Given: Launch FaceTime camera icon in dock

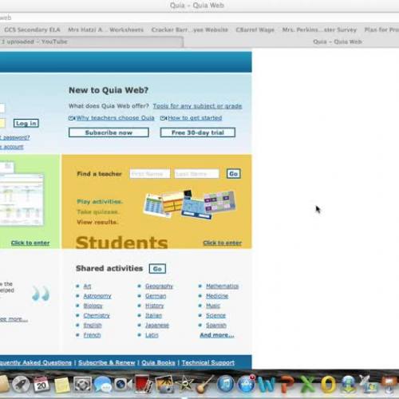Looking at the screenshot, I should click(123, 385).
